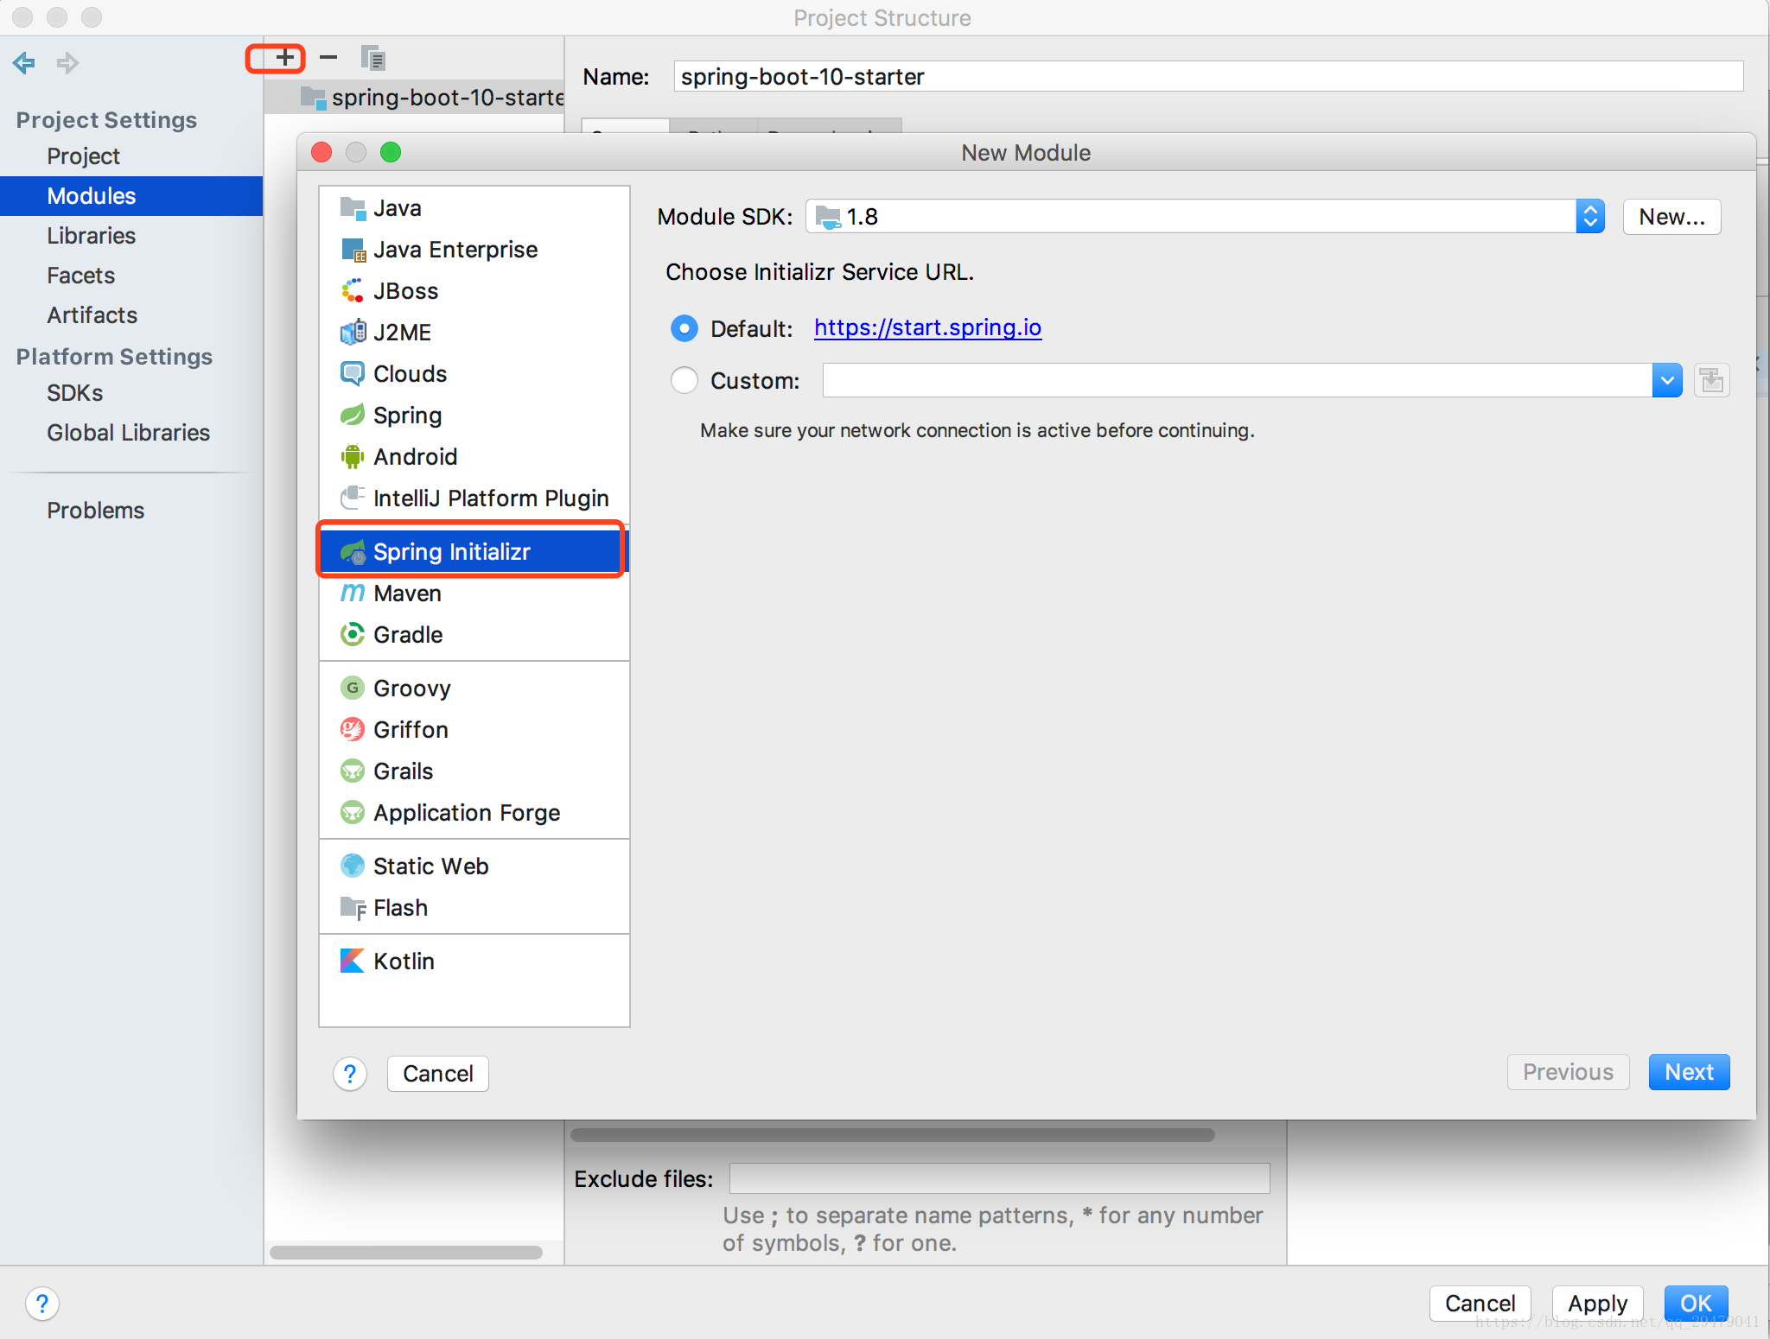Select Griffon module type

474,730
